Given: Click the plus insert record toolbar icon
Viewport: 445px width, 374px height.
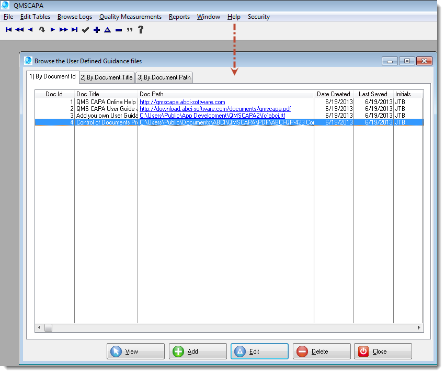Looking at the screenshot, I should coord(97,30).
